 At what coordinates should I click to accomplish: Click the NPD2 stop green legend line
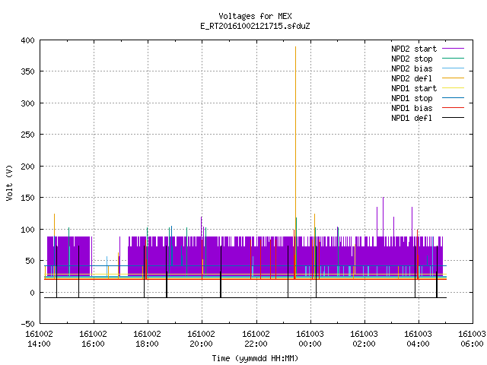pos(453,59)
